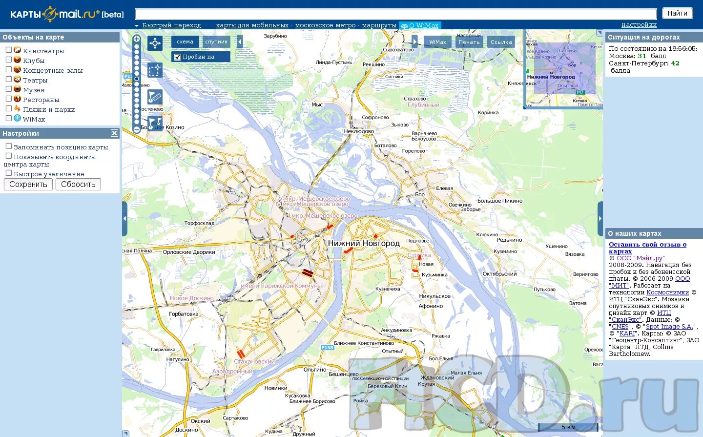The height and width of the screenshot is (437, 703).
Task: Open the KARI copyright link
Action: 627,333
